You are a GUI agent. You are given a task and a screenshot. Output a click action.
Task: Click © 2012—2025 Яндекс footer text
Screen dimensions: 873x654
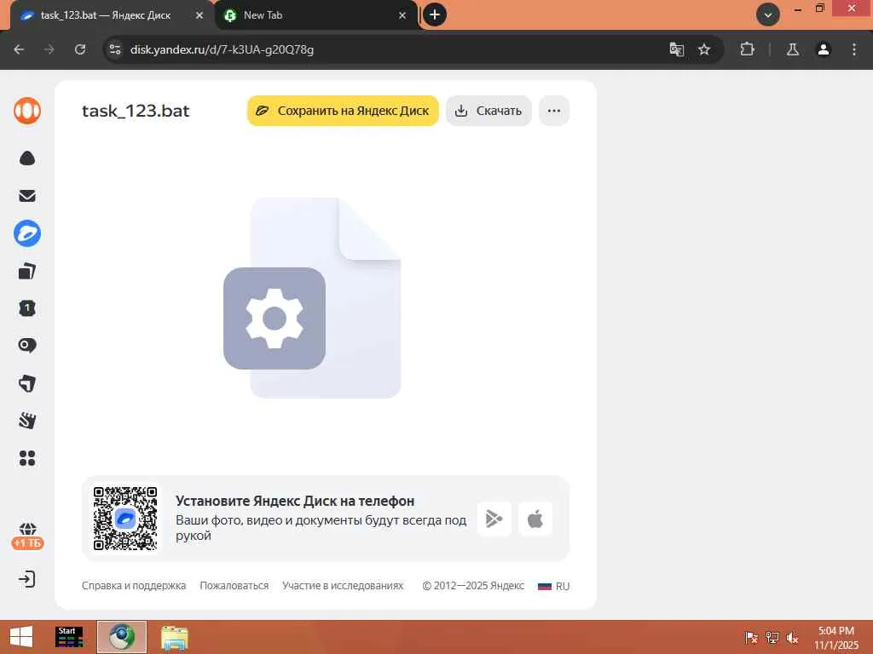473,586
